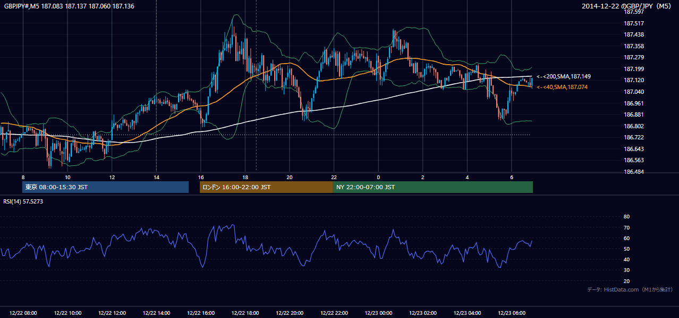Click RSI scale level 80

pyautogui.click(x=626, y=217)
